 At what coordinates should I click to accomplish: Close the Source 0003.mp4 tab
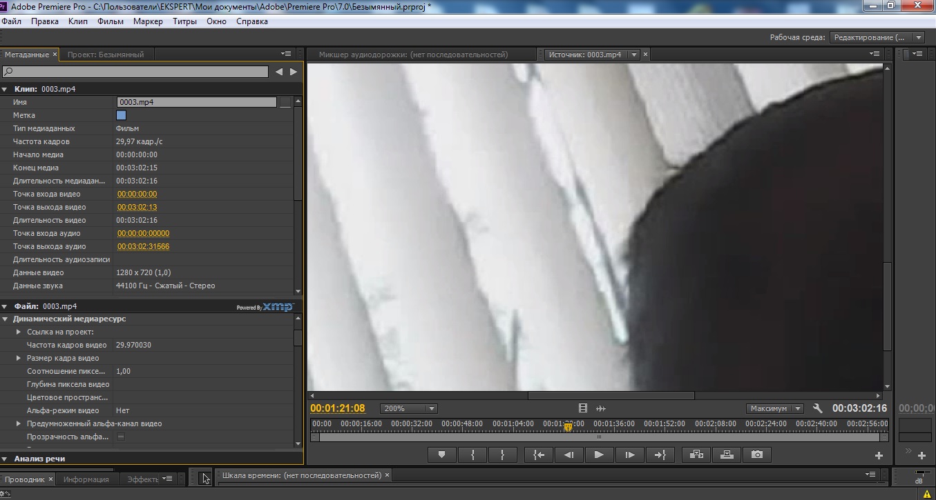click(x=646, y=54)
